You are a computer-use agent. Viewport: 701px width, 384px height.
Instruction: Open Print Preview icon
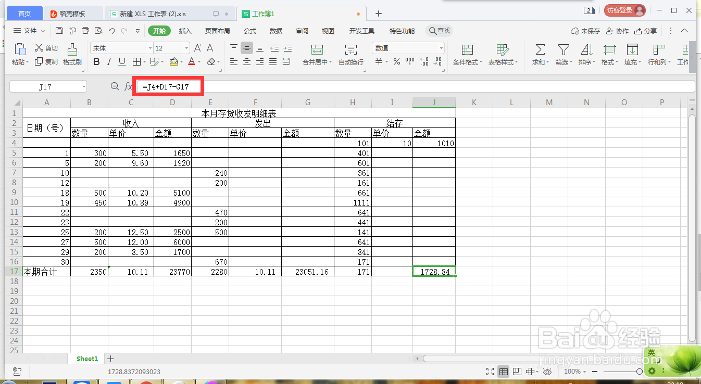tap(98, 31)
